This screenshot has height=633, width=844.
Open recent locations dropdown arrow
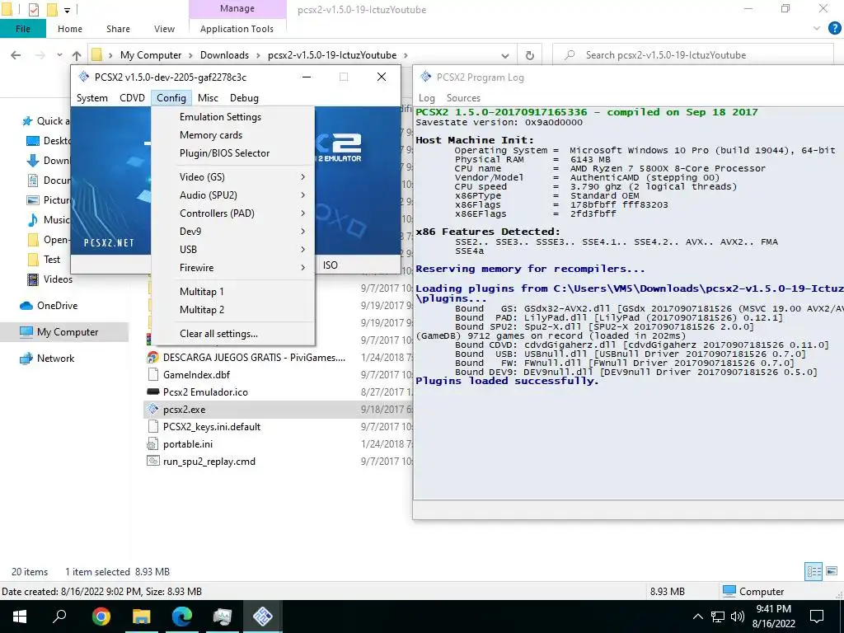pos(59,55)
